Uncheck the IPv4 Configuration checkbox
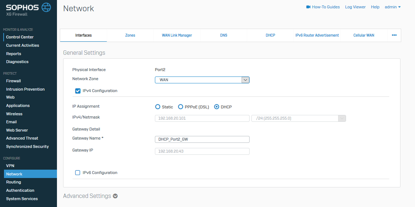Image resolution: width=415 pixels, height=207 pixels. click(x=78, y=91)
